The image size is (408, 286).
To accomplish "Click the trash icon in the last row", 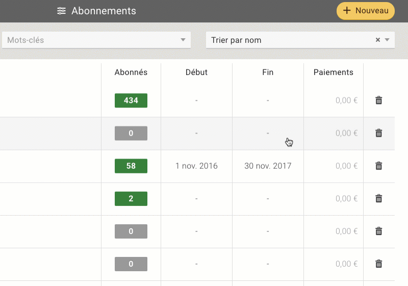I will click(x=378, y=264).
